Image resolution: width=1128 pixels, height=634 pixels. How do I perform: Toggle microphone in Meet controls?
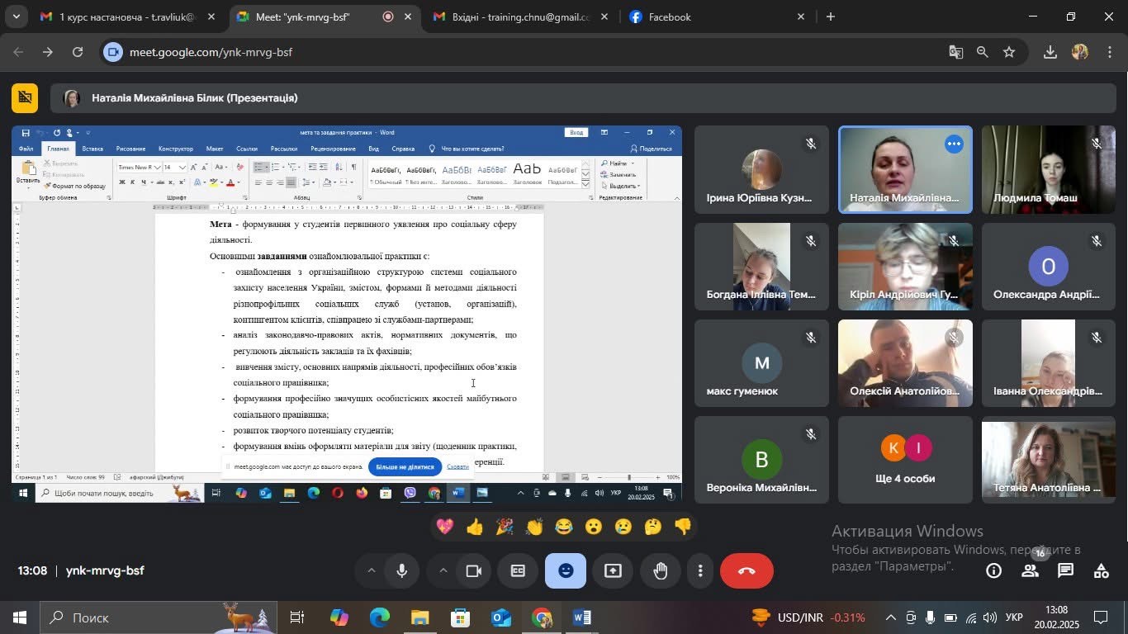[x=402, y=571]
